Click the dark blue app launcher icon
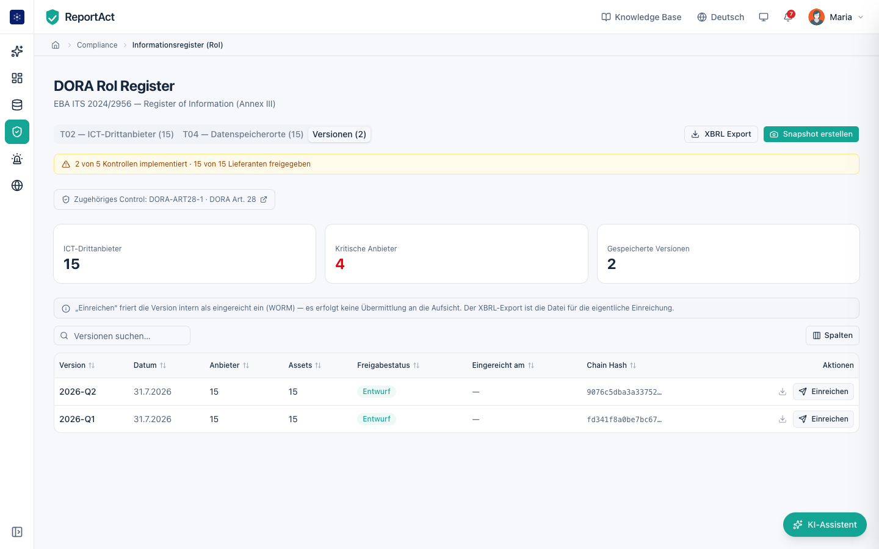Viewport: 879px width, 549px height. tap(17, 17)
